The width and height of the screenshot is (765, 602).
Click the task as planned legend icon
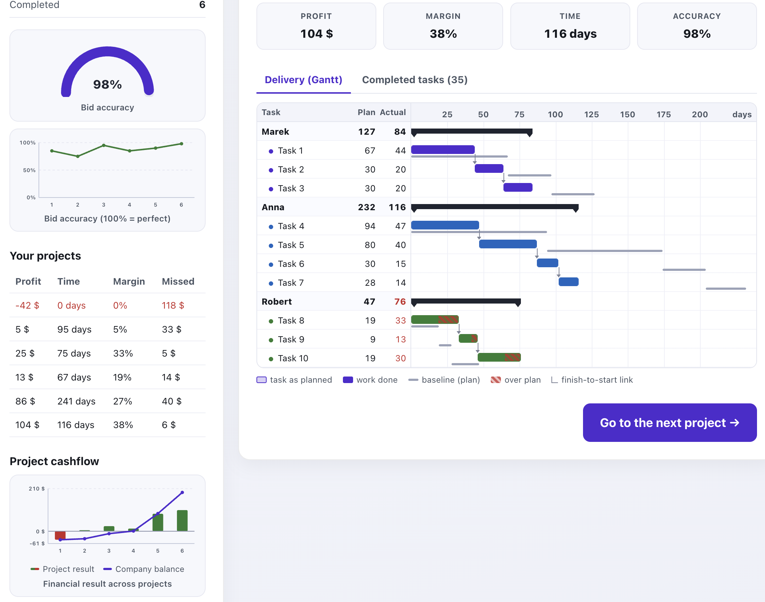tap(262, 380)
